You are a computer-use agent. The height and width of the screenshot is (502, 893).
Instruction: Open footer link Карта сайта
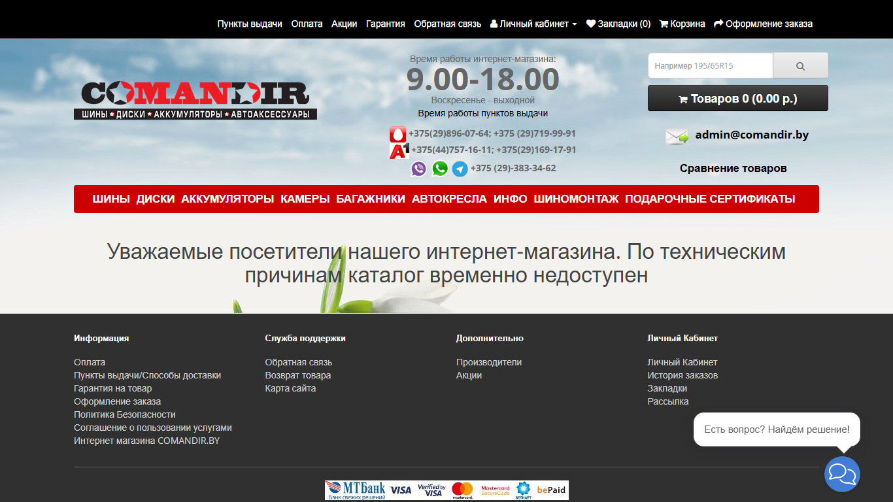pyautogui.click(x=290, y=388)
